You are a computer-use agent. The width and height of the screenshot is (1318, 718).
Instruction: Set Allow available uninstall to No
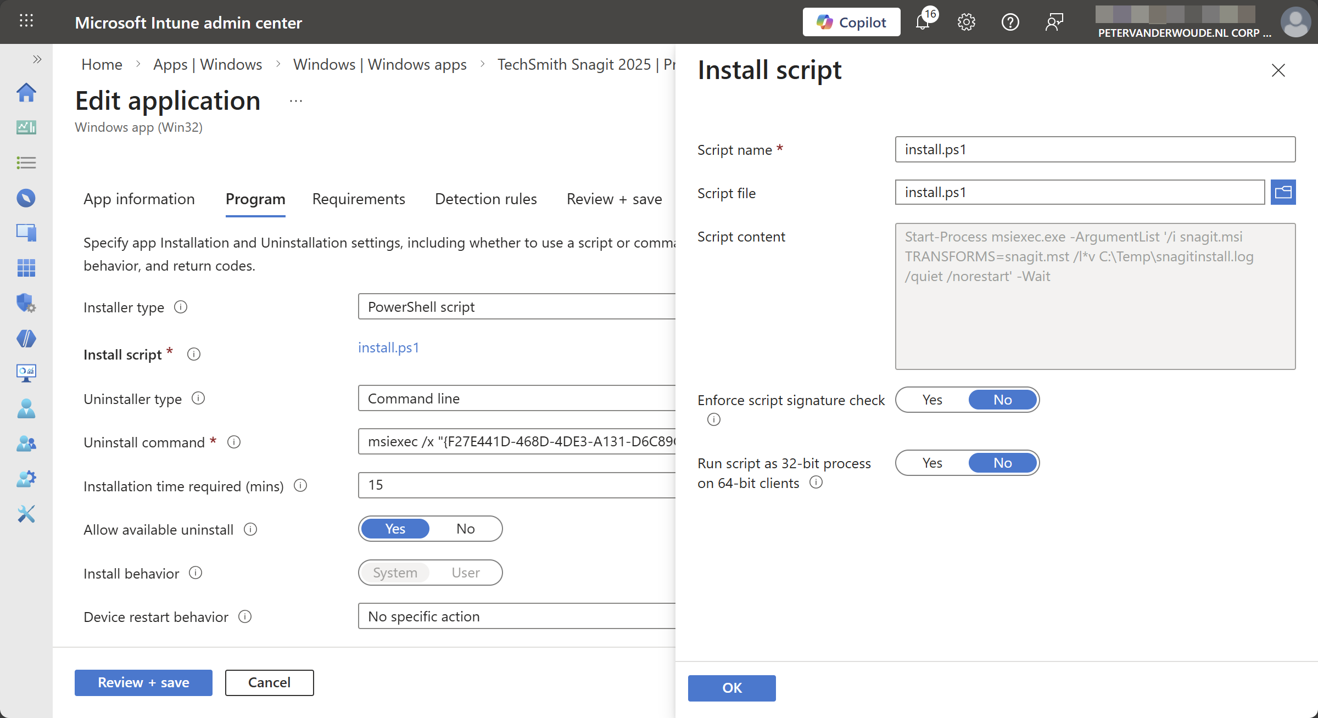pos(465,529)
